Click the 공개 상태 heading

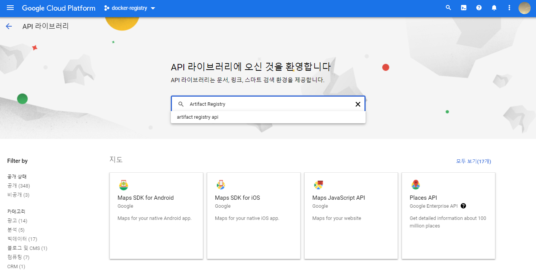pos(17,177)
